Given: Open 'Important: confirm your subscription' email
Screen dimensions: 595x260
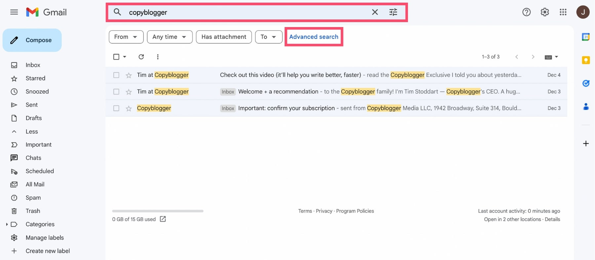Looking at the screenshot, I should pyautogui.click(x=336, y=108).
